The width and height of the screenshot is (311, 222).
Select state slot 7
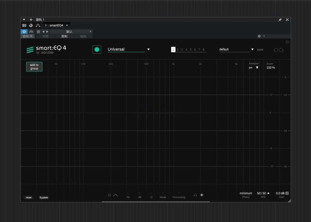199,49
